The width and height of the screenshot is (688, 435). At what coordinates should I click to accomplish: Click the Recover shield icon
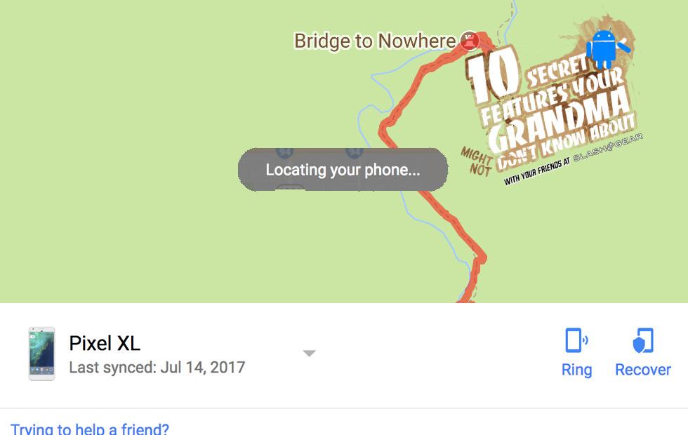[643, 340]
